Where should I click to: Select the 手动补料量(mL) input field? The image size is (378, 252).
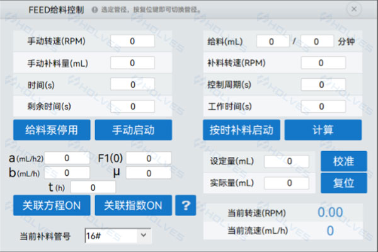pos(132,63)
